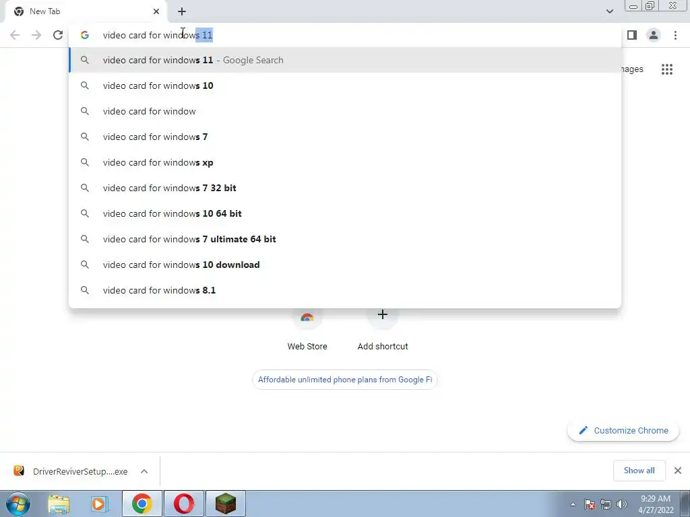Open 'Affordable unlimited phone plans from Google Fi' link
The height and width of the screenshot is (517, 690).
click(345, 380)
